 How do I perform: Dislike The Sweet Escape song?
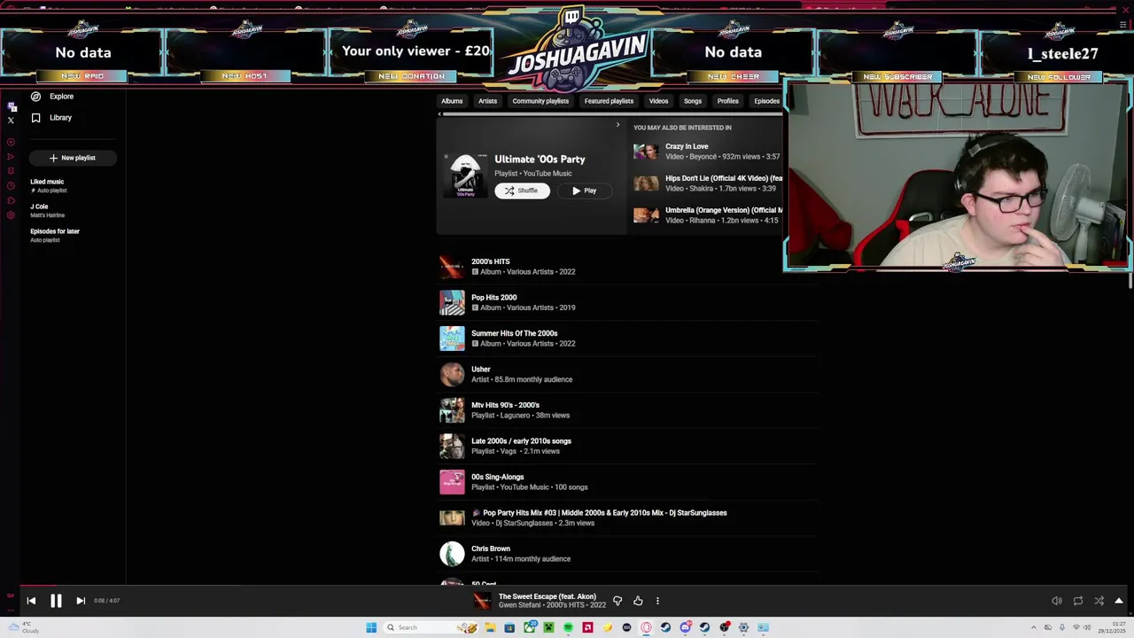617,601
